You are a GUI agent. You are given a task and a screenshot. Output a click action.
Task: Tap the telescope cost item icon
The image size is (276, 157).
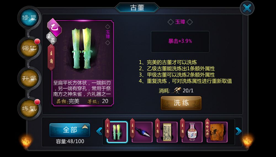(x=177, y=91)
